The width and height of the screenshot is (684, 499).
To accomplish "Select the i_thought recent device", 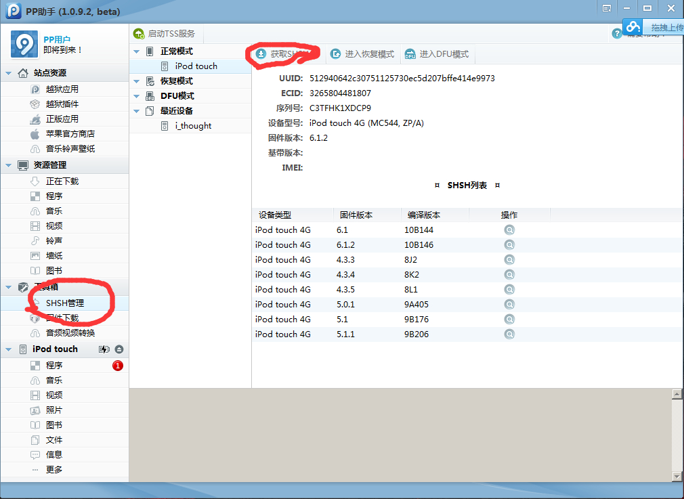I will (190, 126).
